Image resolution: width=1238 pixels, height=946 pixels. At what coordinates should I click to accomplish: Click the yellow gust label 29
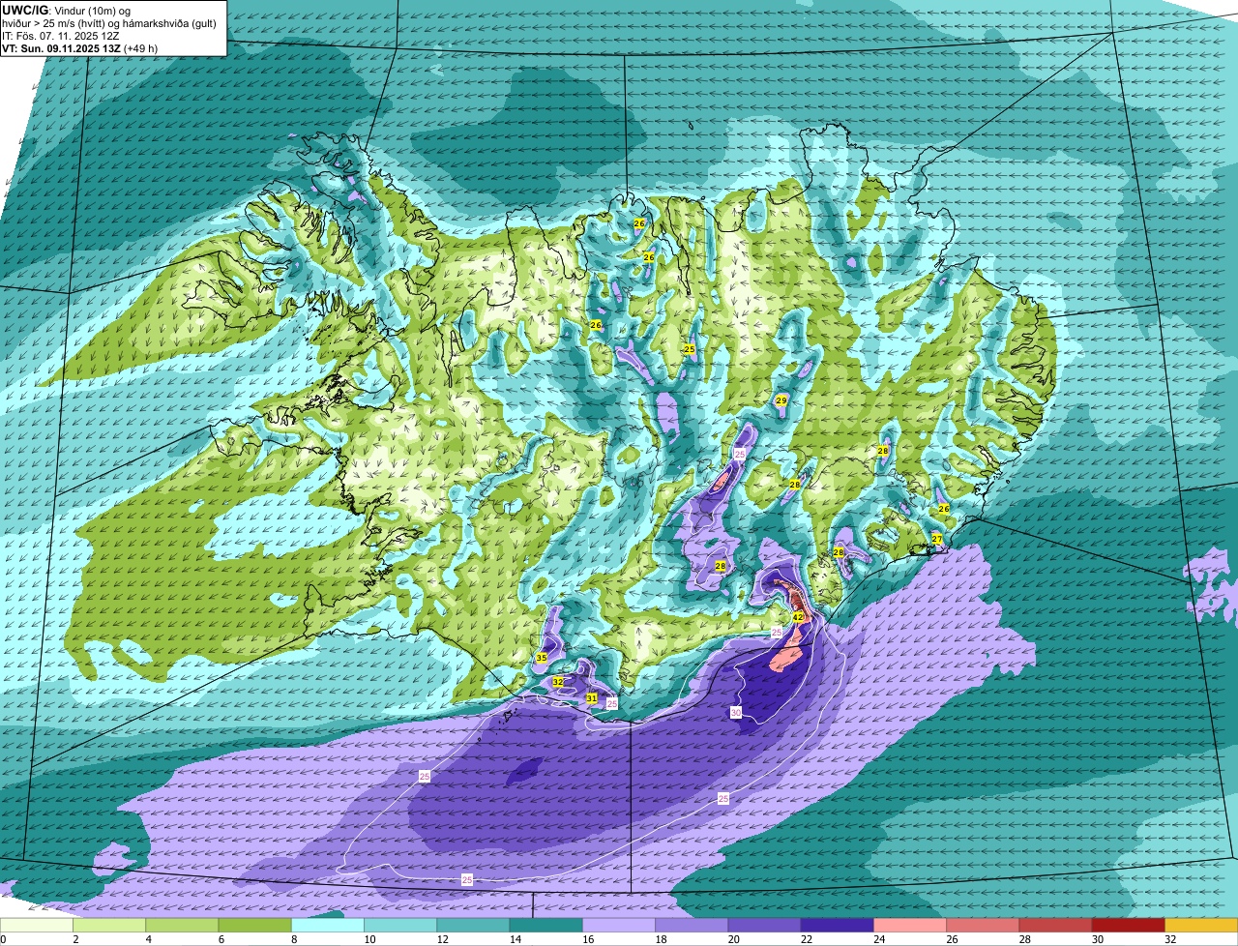tap(781, 400)
